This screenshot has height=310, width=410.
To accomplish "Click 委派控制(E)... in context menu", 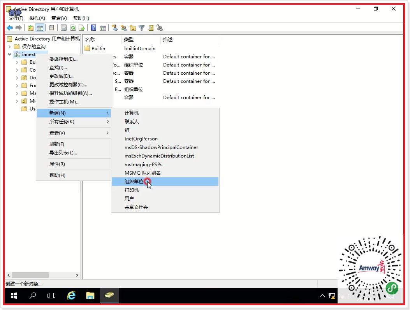I will point(74,59).
